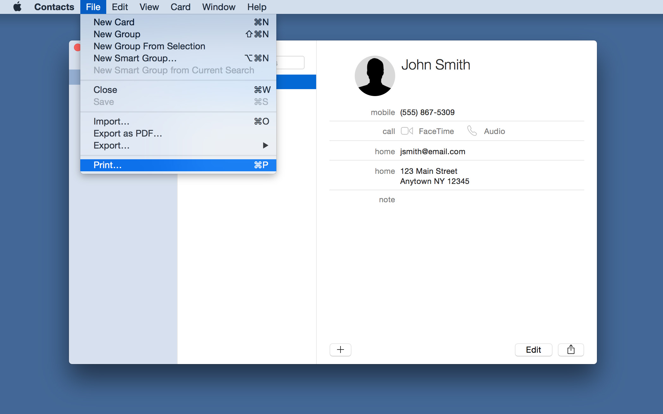This screenshot has height=414, width=663.
Task: Click the home label beside the email
Action: tap(385, 151)
